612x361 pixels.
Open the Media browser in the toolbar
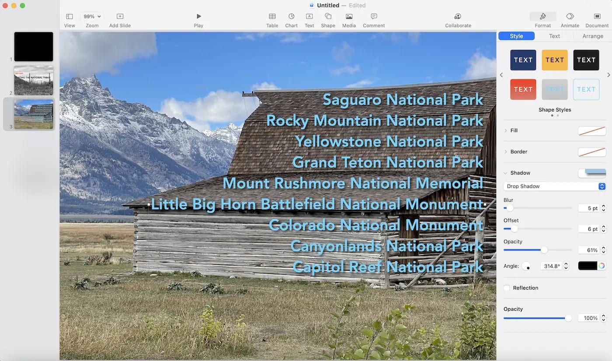pyautogui.click(x=348, y=18)
